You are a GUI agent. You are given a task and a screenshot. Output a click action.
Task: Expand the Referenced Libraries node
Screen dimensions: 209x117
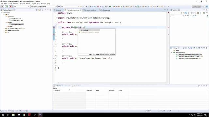point(4,30)
